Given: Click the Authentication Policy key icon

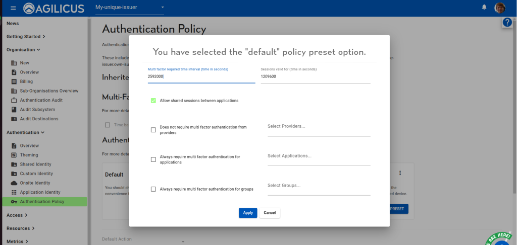Looking at the screenshot, I should 14,202.
